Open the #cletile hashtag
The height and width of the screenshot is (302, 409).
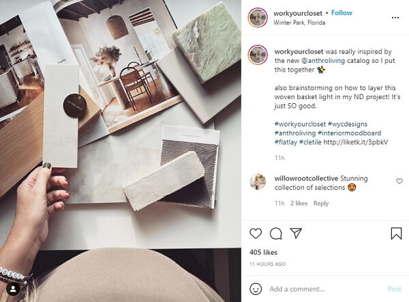tap(310, 142)
